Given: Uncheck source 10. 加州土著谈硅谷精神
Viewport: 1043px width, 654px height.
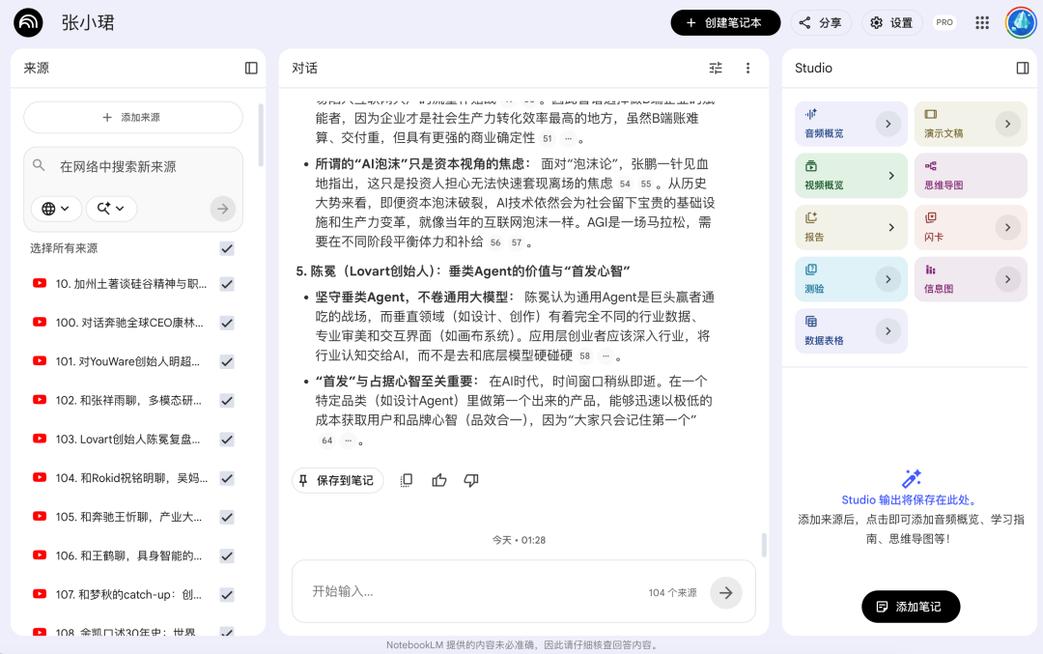Looking at the screenshot, I should (x=227, y=284).
